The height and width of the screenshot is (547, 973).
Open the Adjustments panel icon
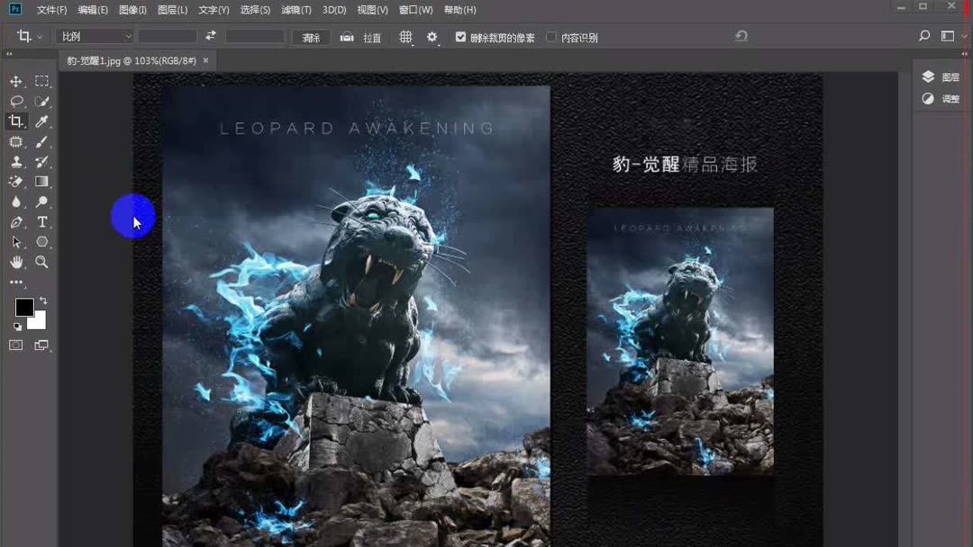coord(928,98)
